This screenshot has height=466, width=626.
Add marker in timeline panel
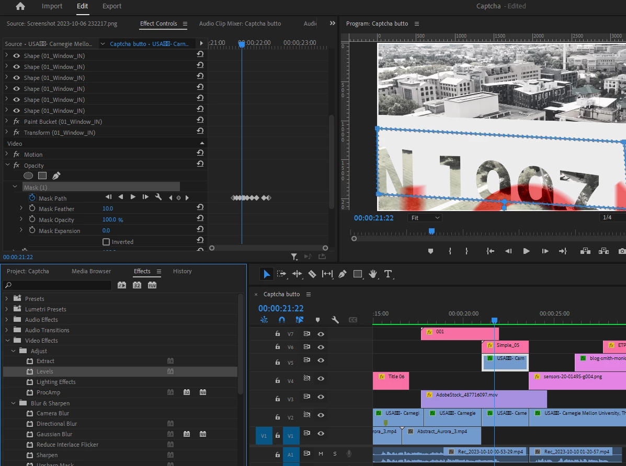(x=318, y=320)
